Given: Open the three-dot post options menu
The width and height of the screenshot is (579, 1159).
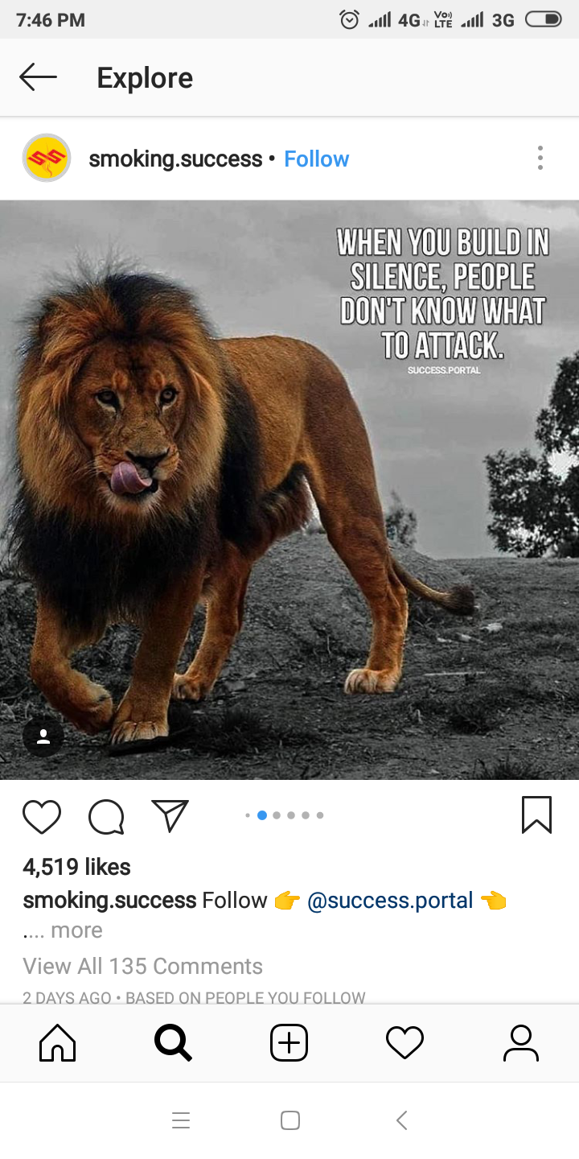Looking at the screenshot, I should (x=540, y=158).
